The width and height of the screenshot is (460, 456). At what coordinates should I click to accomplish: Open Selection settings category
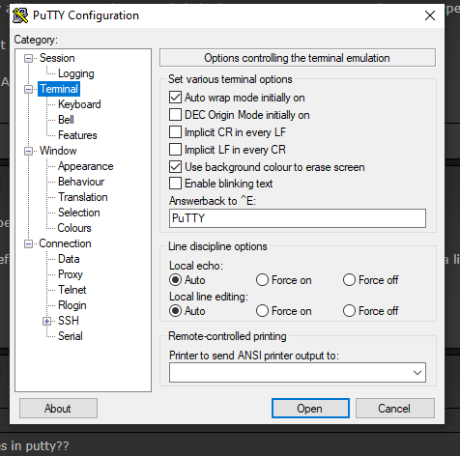tap(79, 213)
